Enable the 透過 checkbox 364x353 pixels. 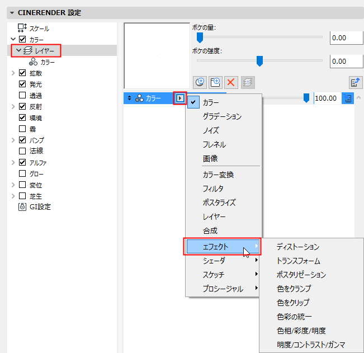[x=22, y=95]
